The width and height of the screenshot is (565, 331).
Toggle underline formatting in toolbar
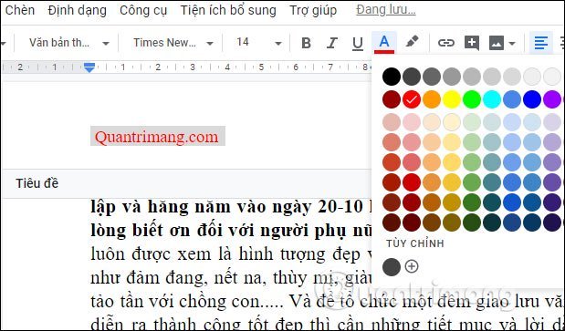[358, 43]
